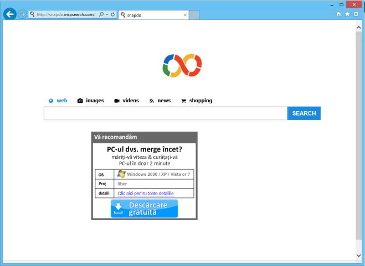Click the cart icon beside shopping

(183, 101)
